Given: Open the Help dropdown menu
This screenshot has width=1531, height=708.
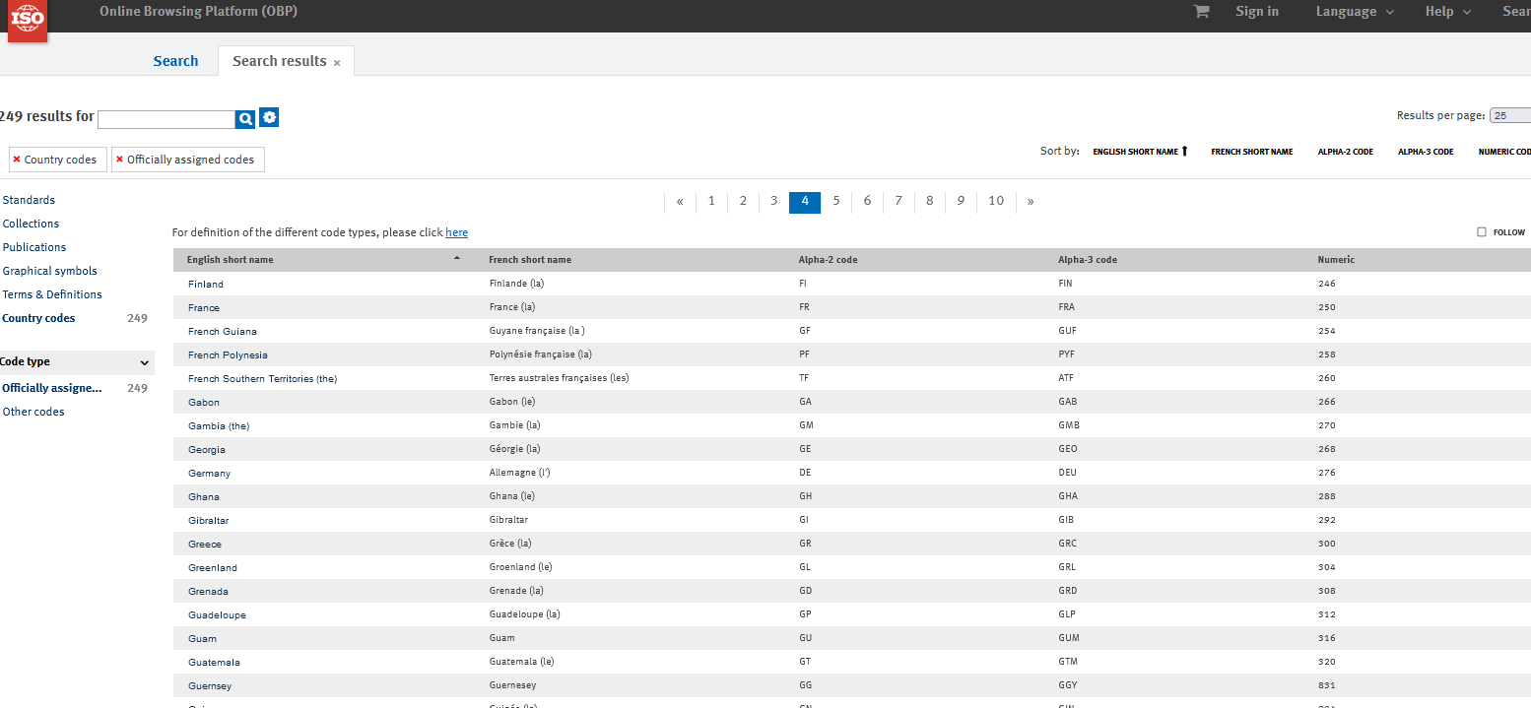Looking at the screenshot, I should click(x=1447, y=12).
